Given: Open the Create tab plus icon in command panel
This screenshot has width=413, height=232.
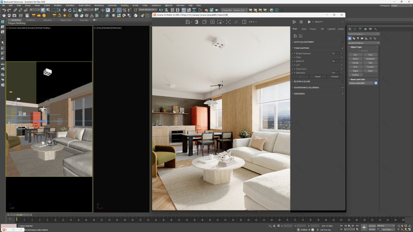Looking at the screenshot, I should click(x=350, y=29).
